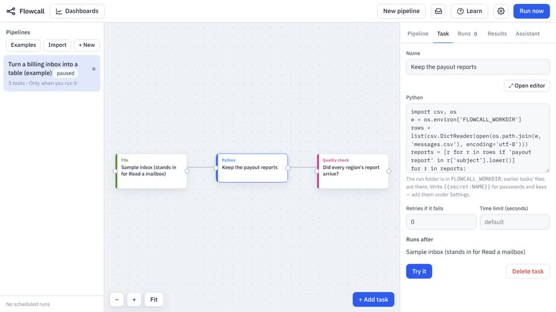This screenshot has height=312, width=556.
Task: Open the Dashboards view
Action: pyautogui.click(x=77, y=11)
